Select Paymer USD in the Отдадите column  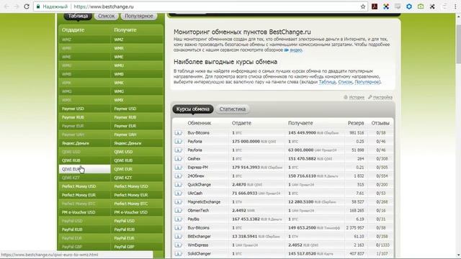tap(85, 109)
